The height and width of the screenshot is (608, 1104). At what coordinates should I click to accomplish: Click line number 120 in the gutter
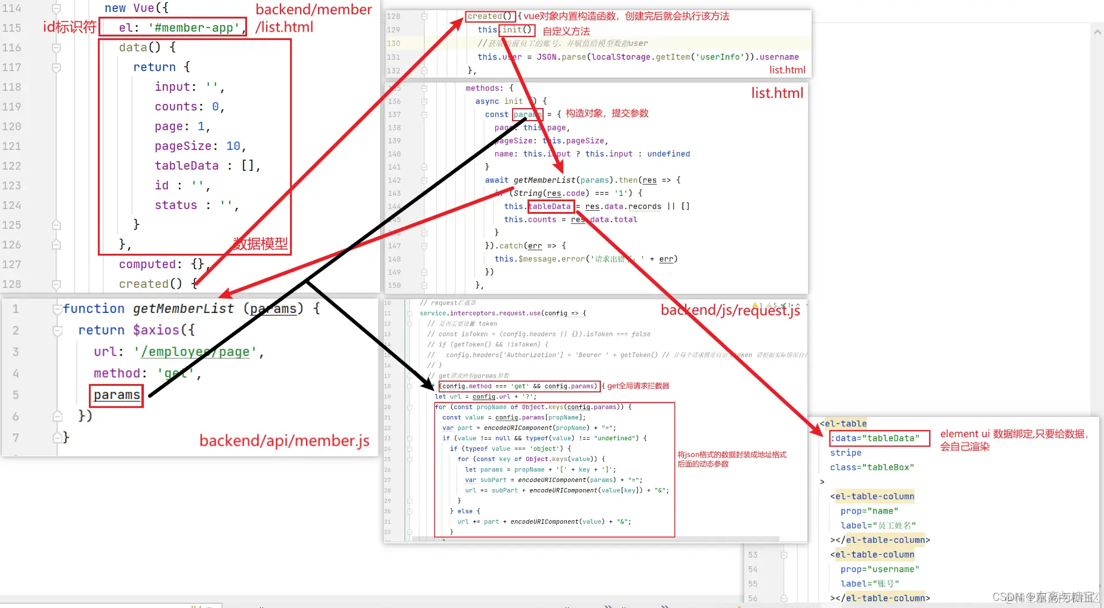(11, 127)
